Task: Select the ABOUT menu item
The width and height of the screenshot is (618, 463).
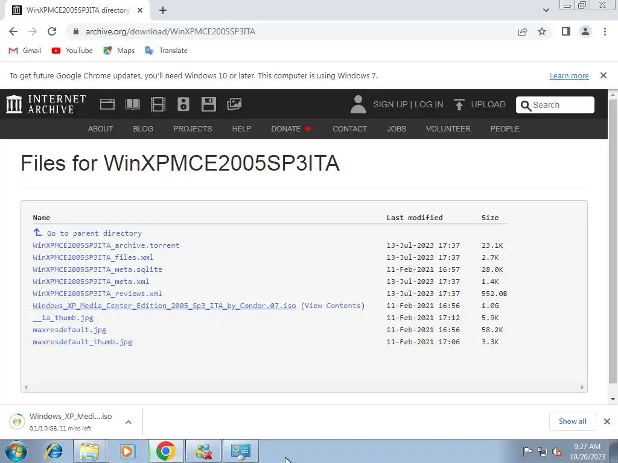Action: tap(101, 129)
